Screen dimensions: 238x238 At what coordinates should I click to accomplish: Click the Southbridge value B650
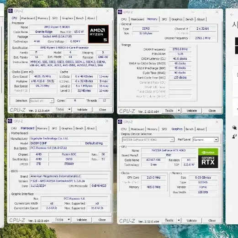[x=69, y=159]
